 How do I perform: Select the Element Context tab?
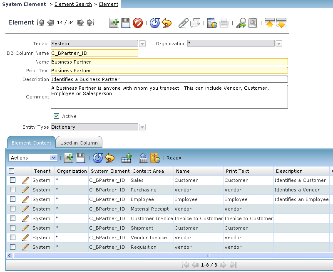pyautogui.click(x=32, y=142)
